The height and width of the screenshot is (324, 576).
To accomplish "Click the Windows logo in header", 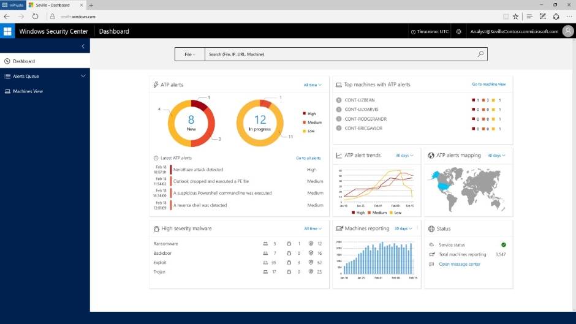I will (x=8, y=31).
